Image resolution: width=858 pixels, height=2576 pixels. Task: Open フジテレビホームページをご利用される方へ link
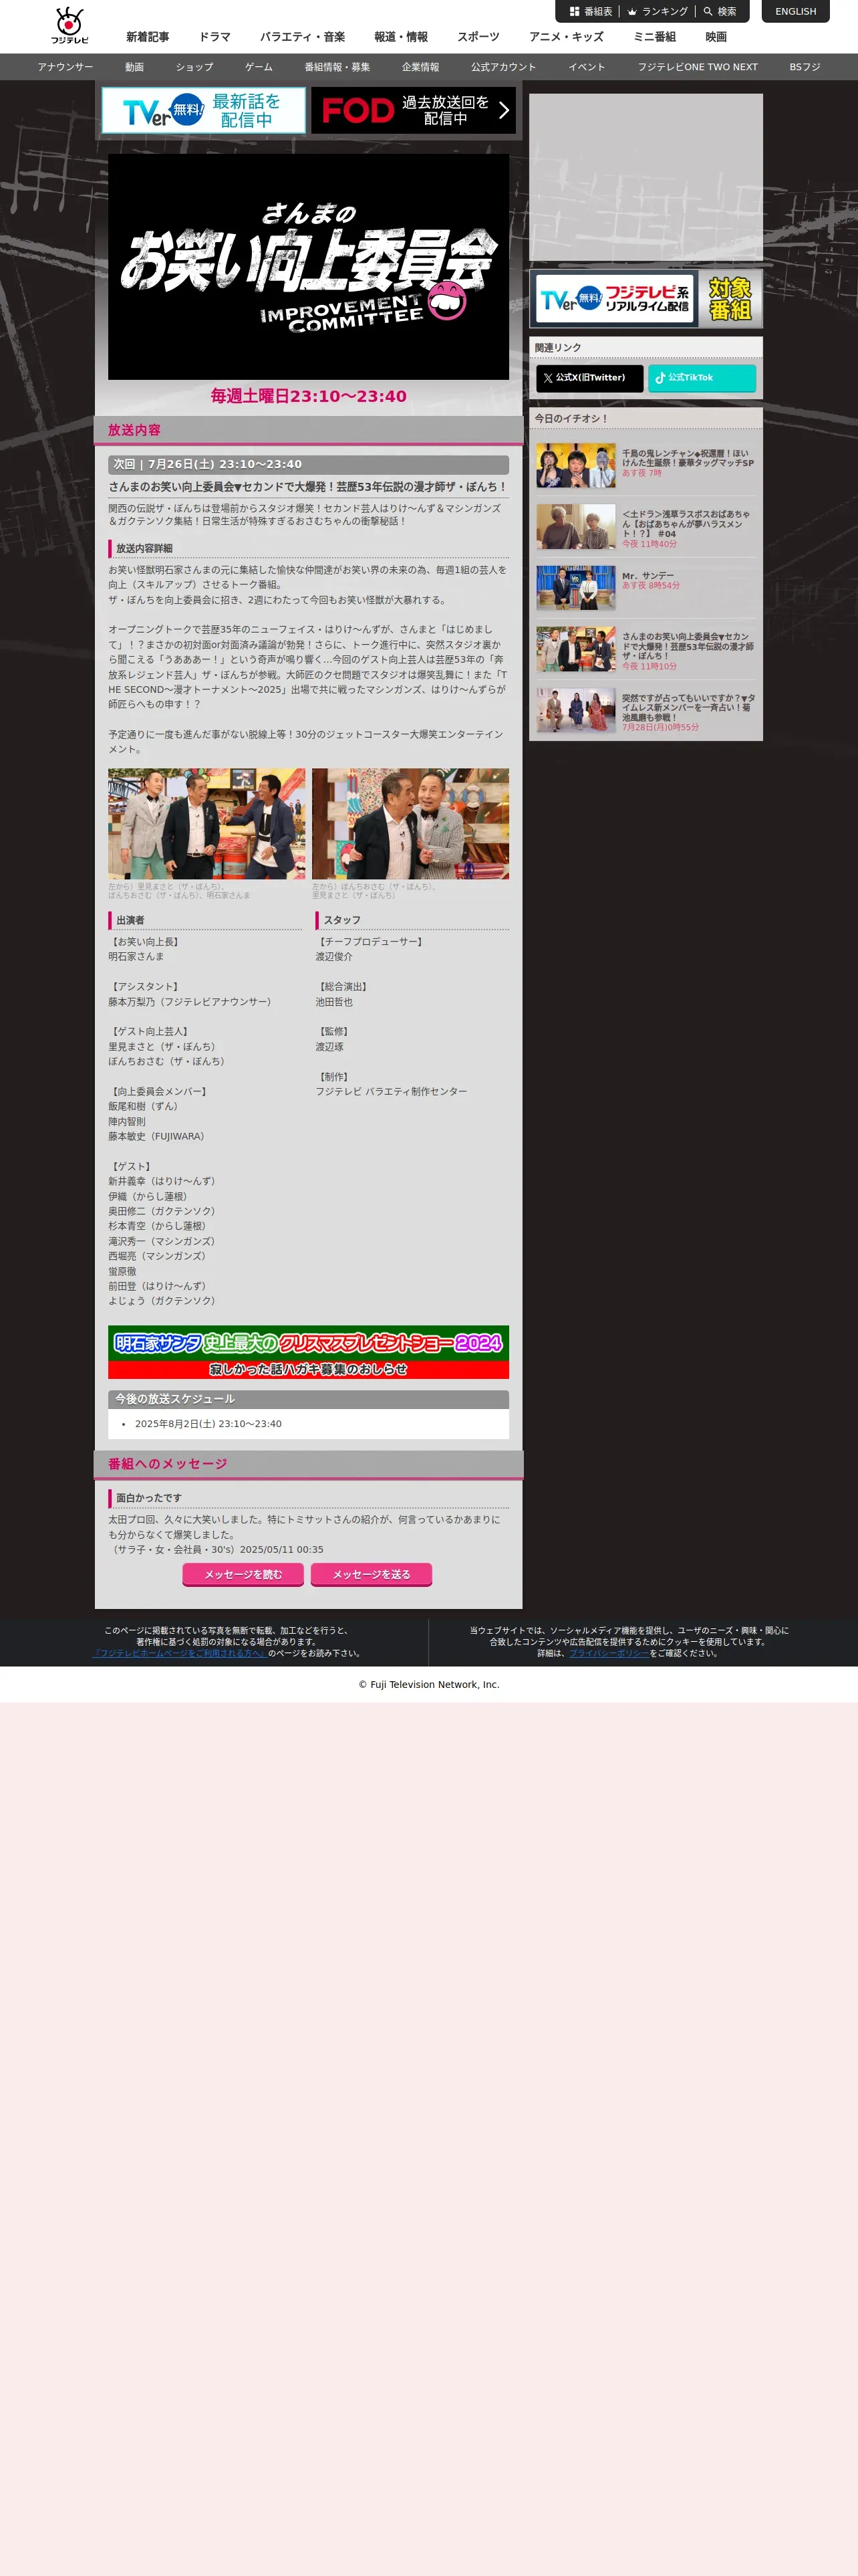180,1654
